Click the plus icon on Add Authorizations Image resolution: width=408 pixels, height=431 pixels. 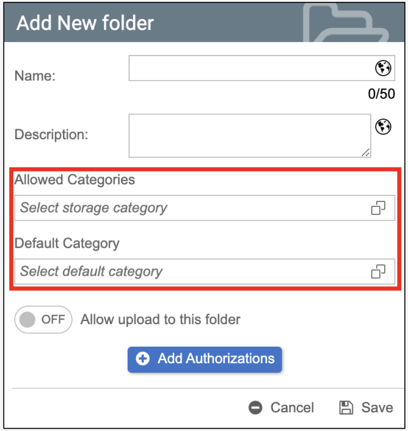pyautogui.click(x=143, y=359)
